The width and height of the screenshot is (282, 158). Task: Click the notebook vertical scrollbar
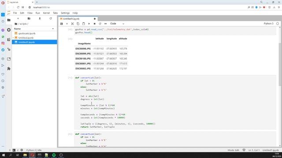(280, 65)
